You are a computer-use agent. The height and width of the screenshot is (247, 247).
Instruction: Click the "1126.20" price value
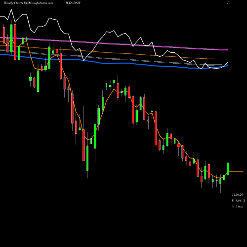[x=238, y=195]
